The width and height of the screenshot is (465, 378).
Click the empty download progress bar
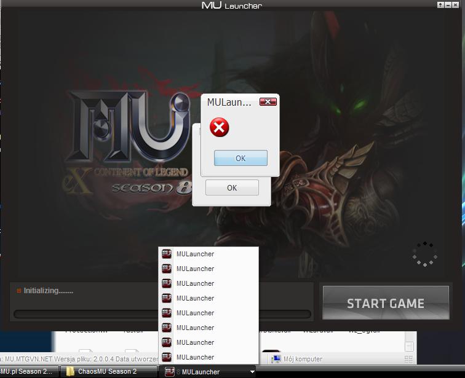pos(162,314)
